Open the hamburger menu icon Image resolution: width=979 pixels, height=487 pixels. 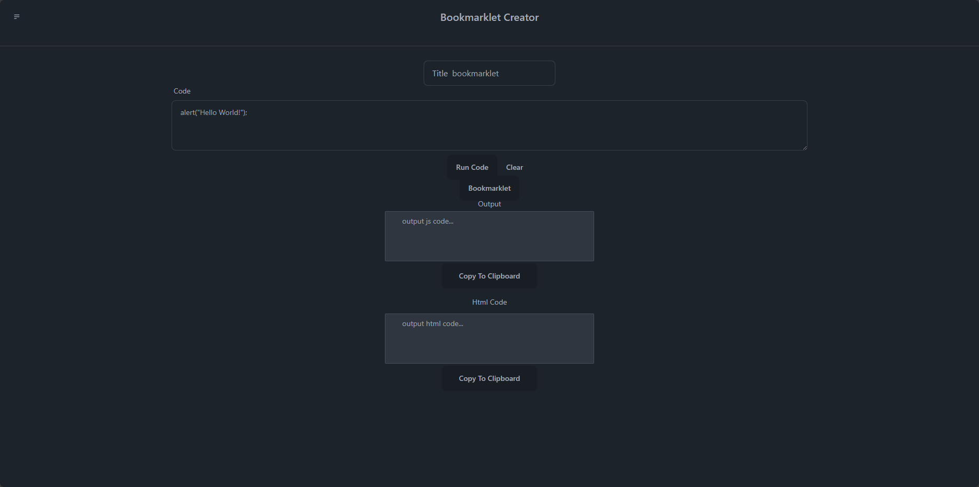[17, 17]
